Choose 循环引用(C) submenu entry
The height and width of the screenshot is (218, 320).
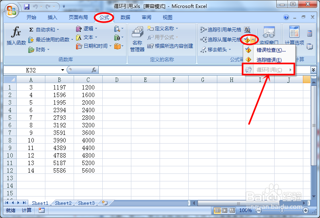click(x=269, y=70)
